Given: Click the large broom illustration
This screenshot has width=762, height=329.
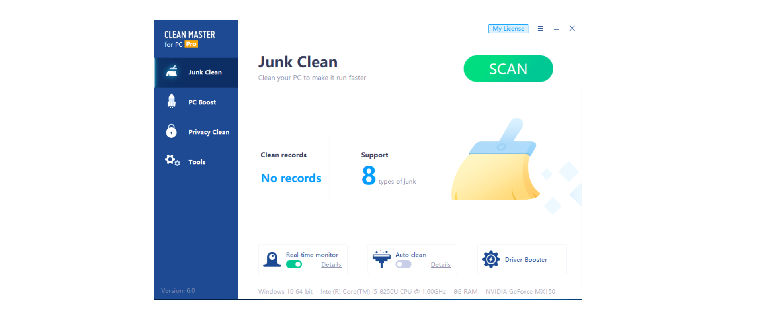Looking at the screenshot, I should [496, 159].
